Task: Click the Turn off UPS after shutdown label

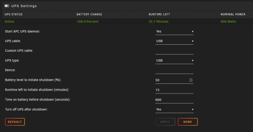Action: tap(26, 110)
